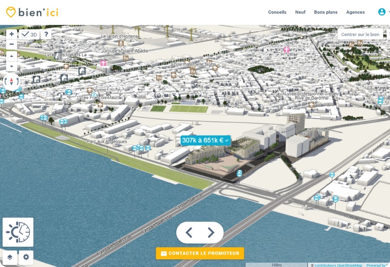This screenshot has width=390, height=267.
Task: Open the Bons plans menu item
Action: pyautogui.click(x=325, y=12)
